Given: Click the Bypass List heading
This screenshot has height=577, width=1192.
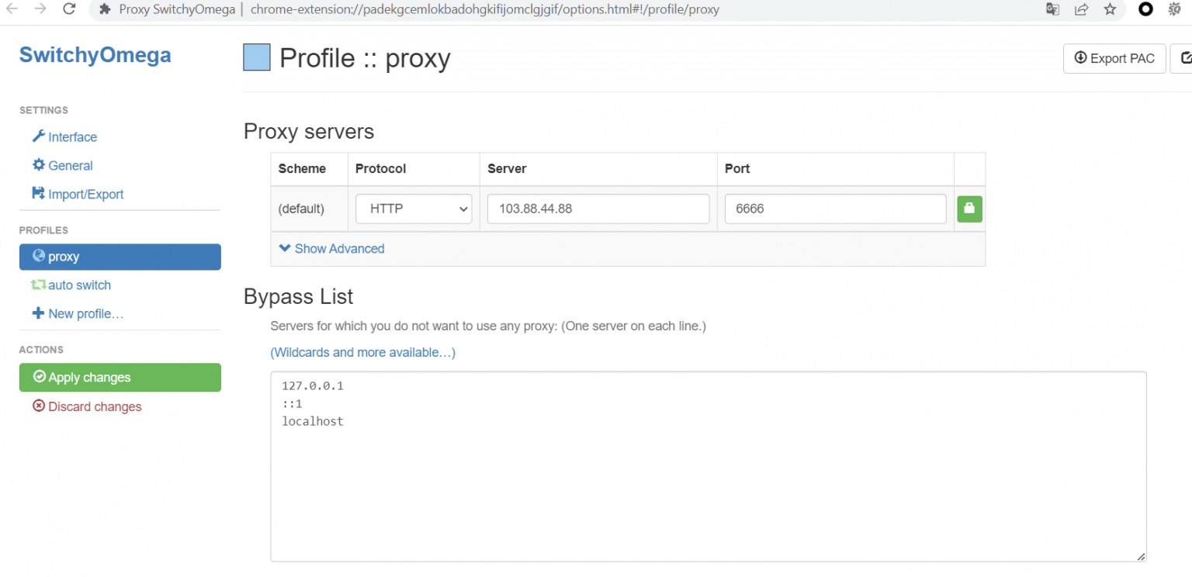Looking at the screenshot, I should (298, 296).
